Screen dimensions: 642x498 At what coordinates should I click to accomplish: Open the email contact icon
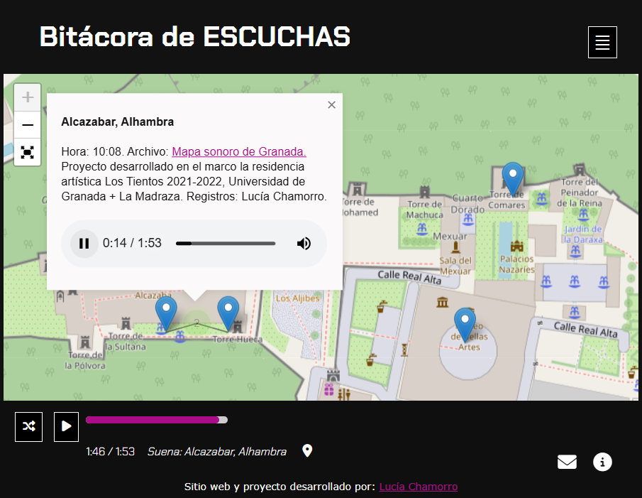tap(567, 462)
